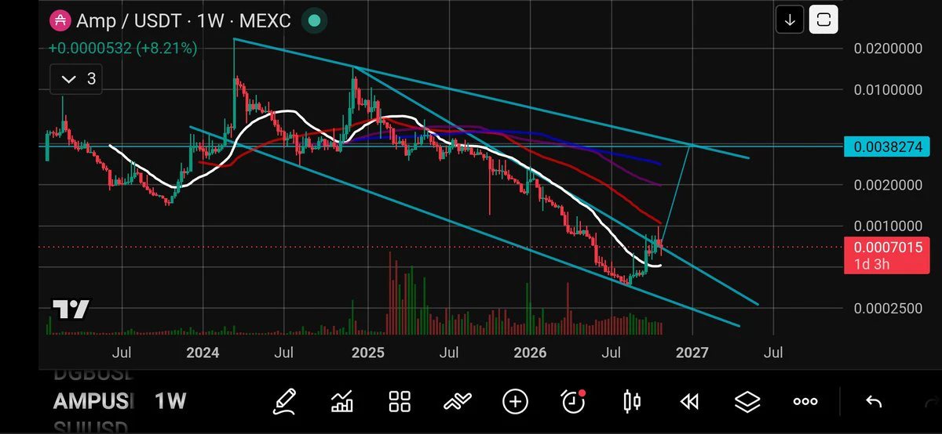Tap the 0.0200000 price scale label

(886, 49)
